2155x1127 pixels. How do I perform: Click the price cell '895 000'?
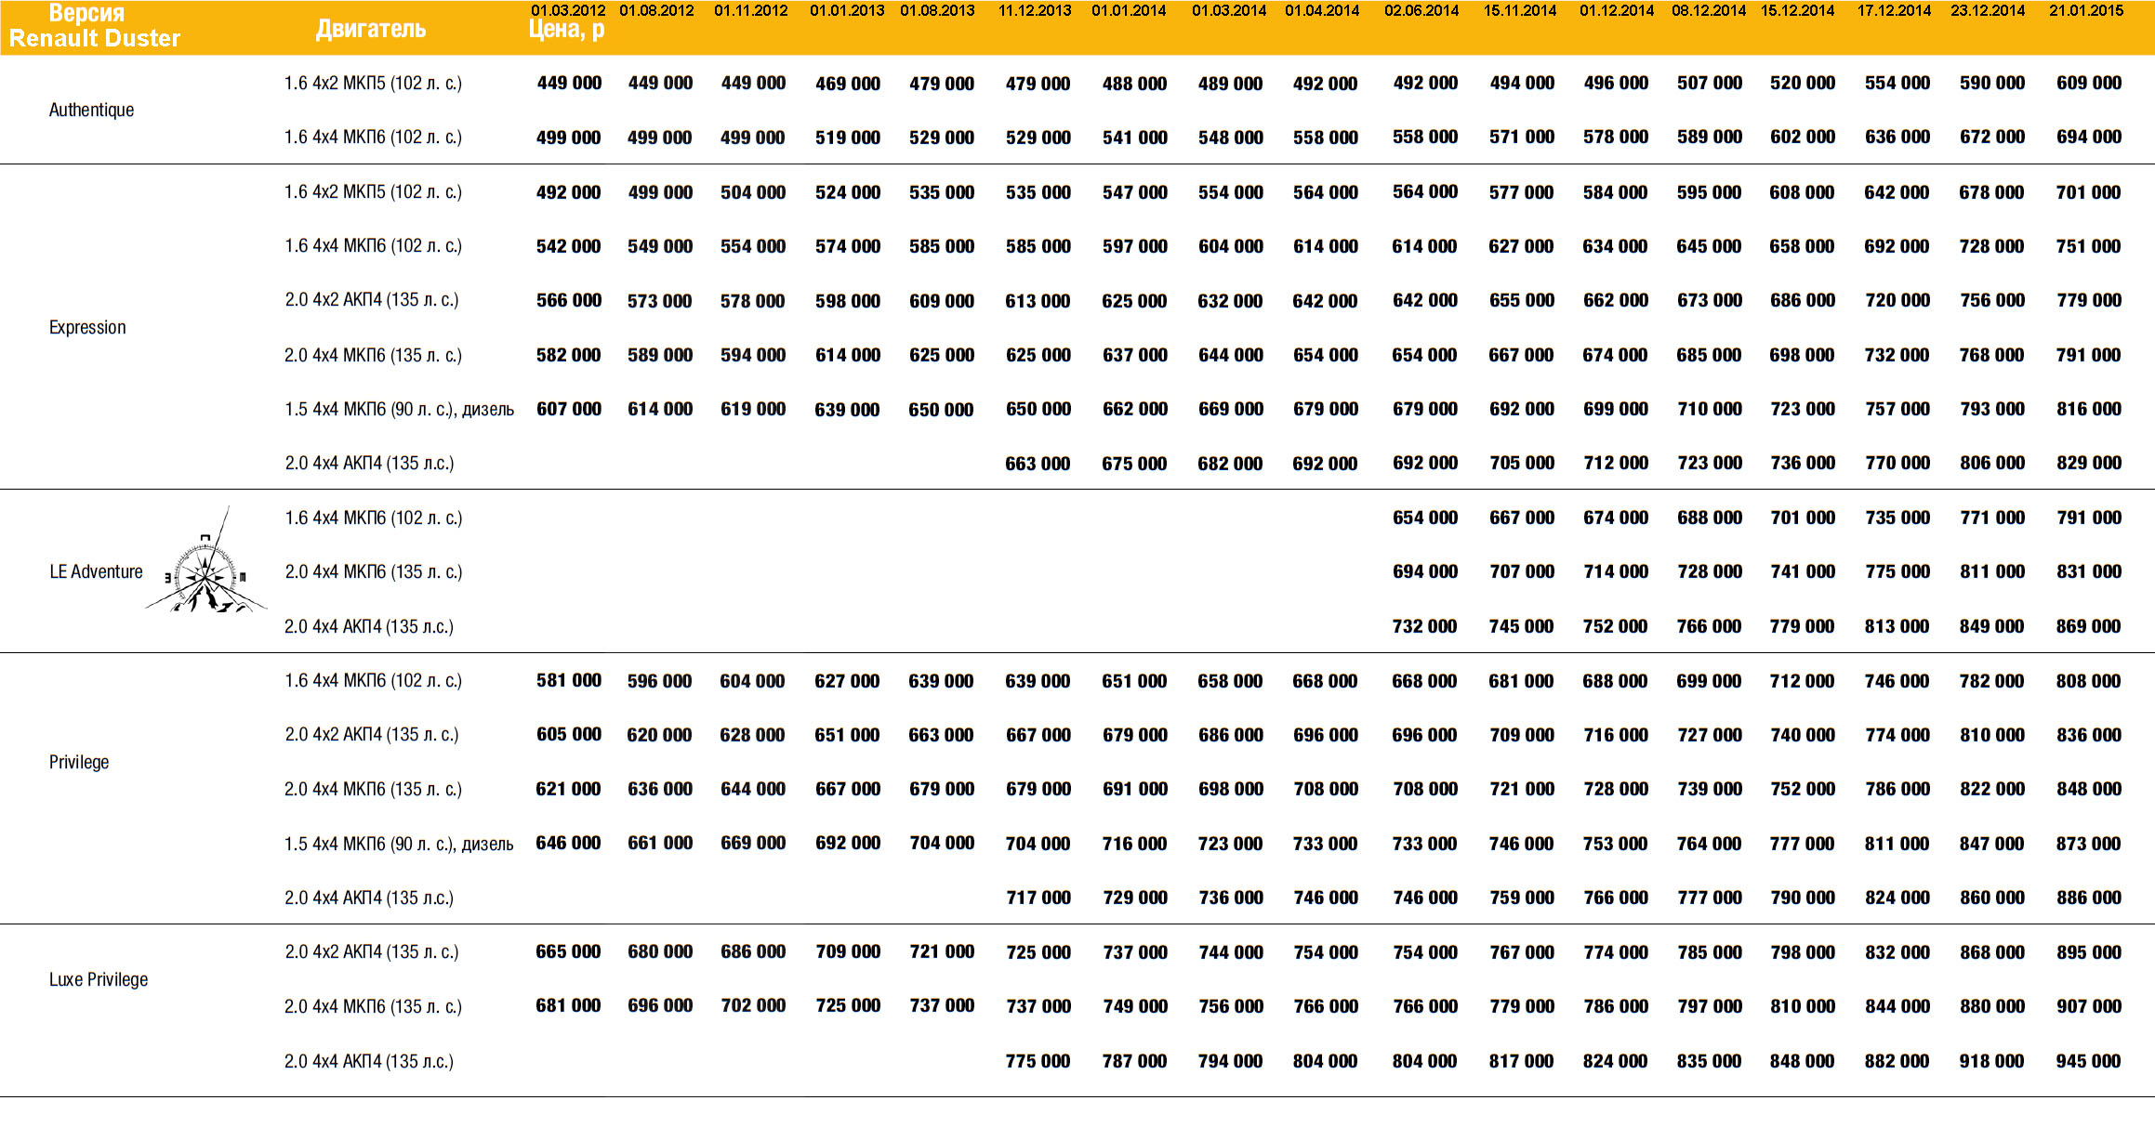[x=2089, y=952]
